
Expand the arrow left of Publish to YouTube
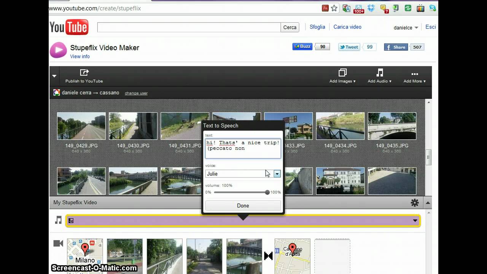click(x=54, y=76)
